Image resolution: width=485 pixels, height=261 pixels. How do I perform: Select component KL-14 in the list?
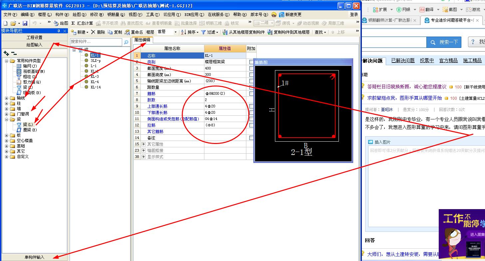coord(95,87)
